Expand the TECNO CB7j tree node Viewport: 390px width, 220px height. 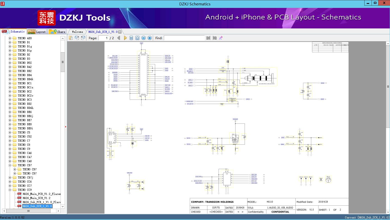click(10, 177)
